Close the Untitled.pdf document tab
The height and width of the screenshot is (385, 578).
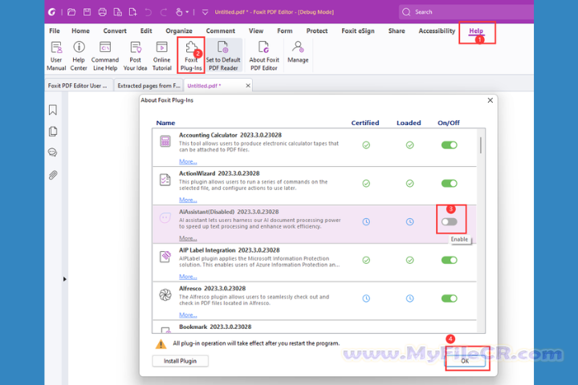[x=248, y=86]
